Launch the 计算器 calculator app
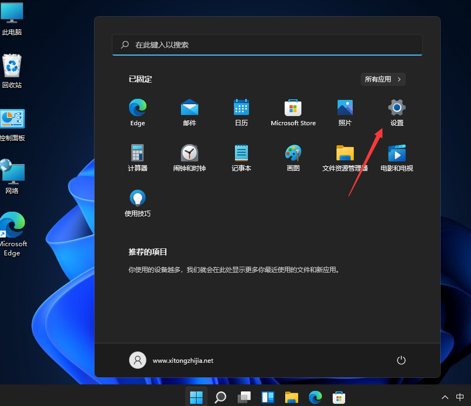Screen dimensions: 471x406 coord(137,153)
